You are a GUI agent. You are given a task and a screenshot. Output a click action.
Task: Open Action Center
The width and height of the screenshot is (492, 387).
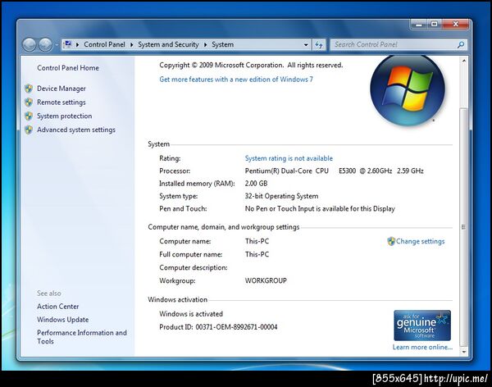pyautogui.click(x=57, y=307)
